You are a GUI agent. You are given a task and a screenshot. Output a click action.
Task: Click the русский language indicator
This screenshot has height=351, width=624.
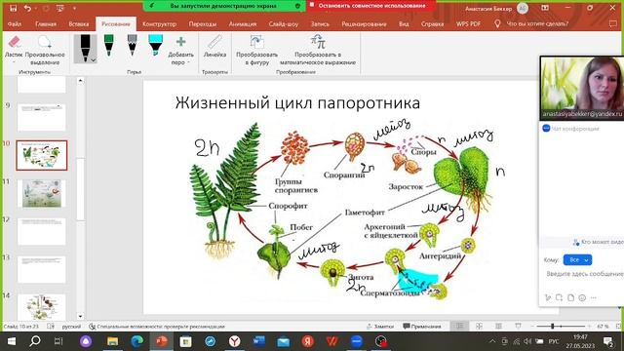click(71, 327)
